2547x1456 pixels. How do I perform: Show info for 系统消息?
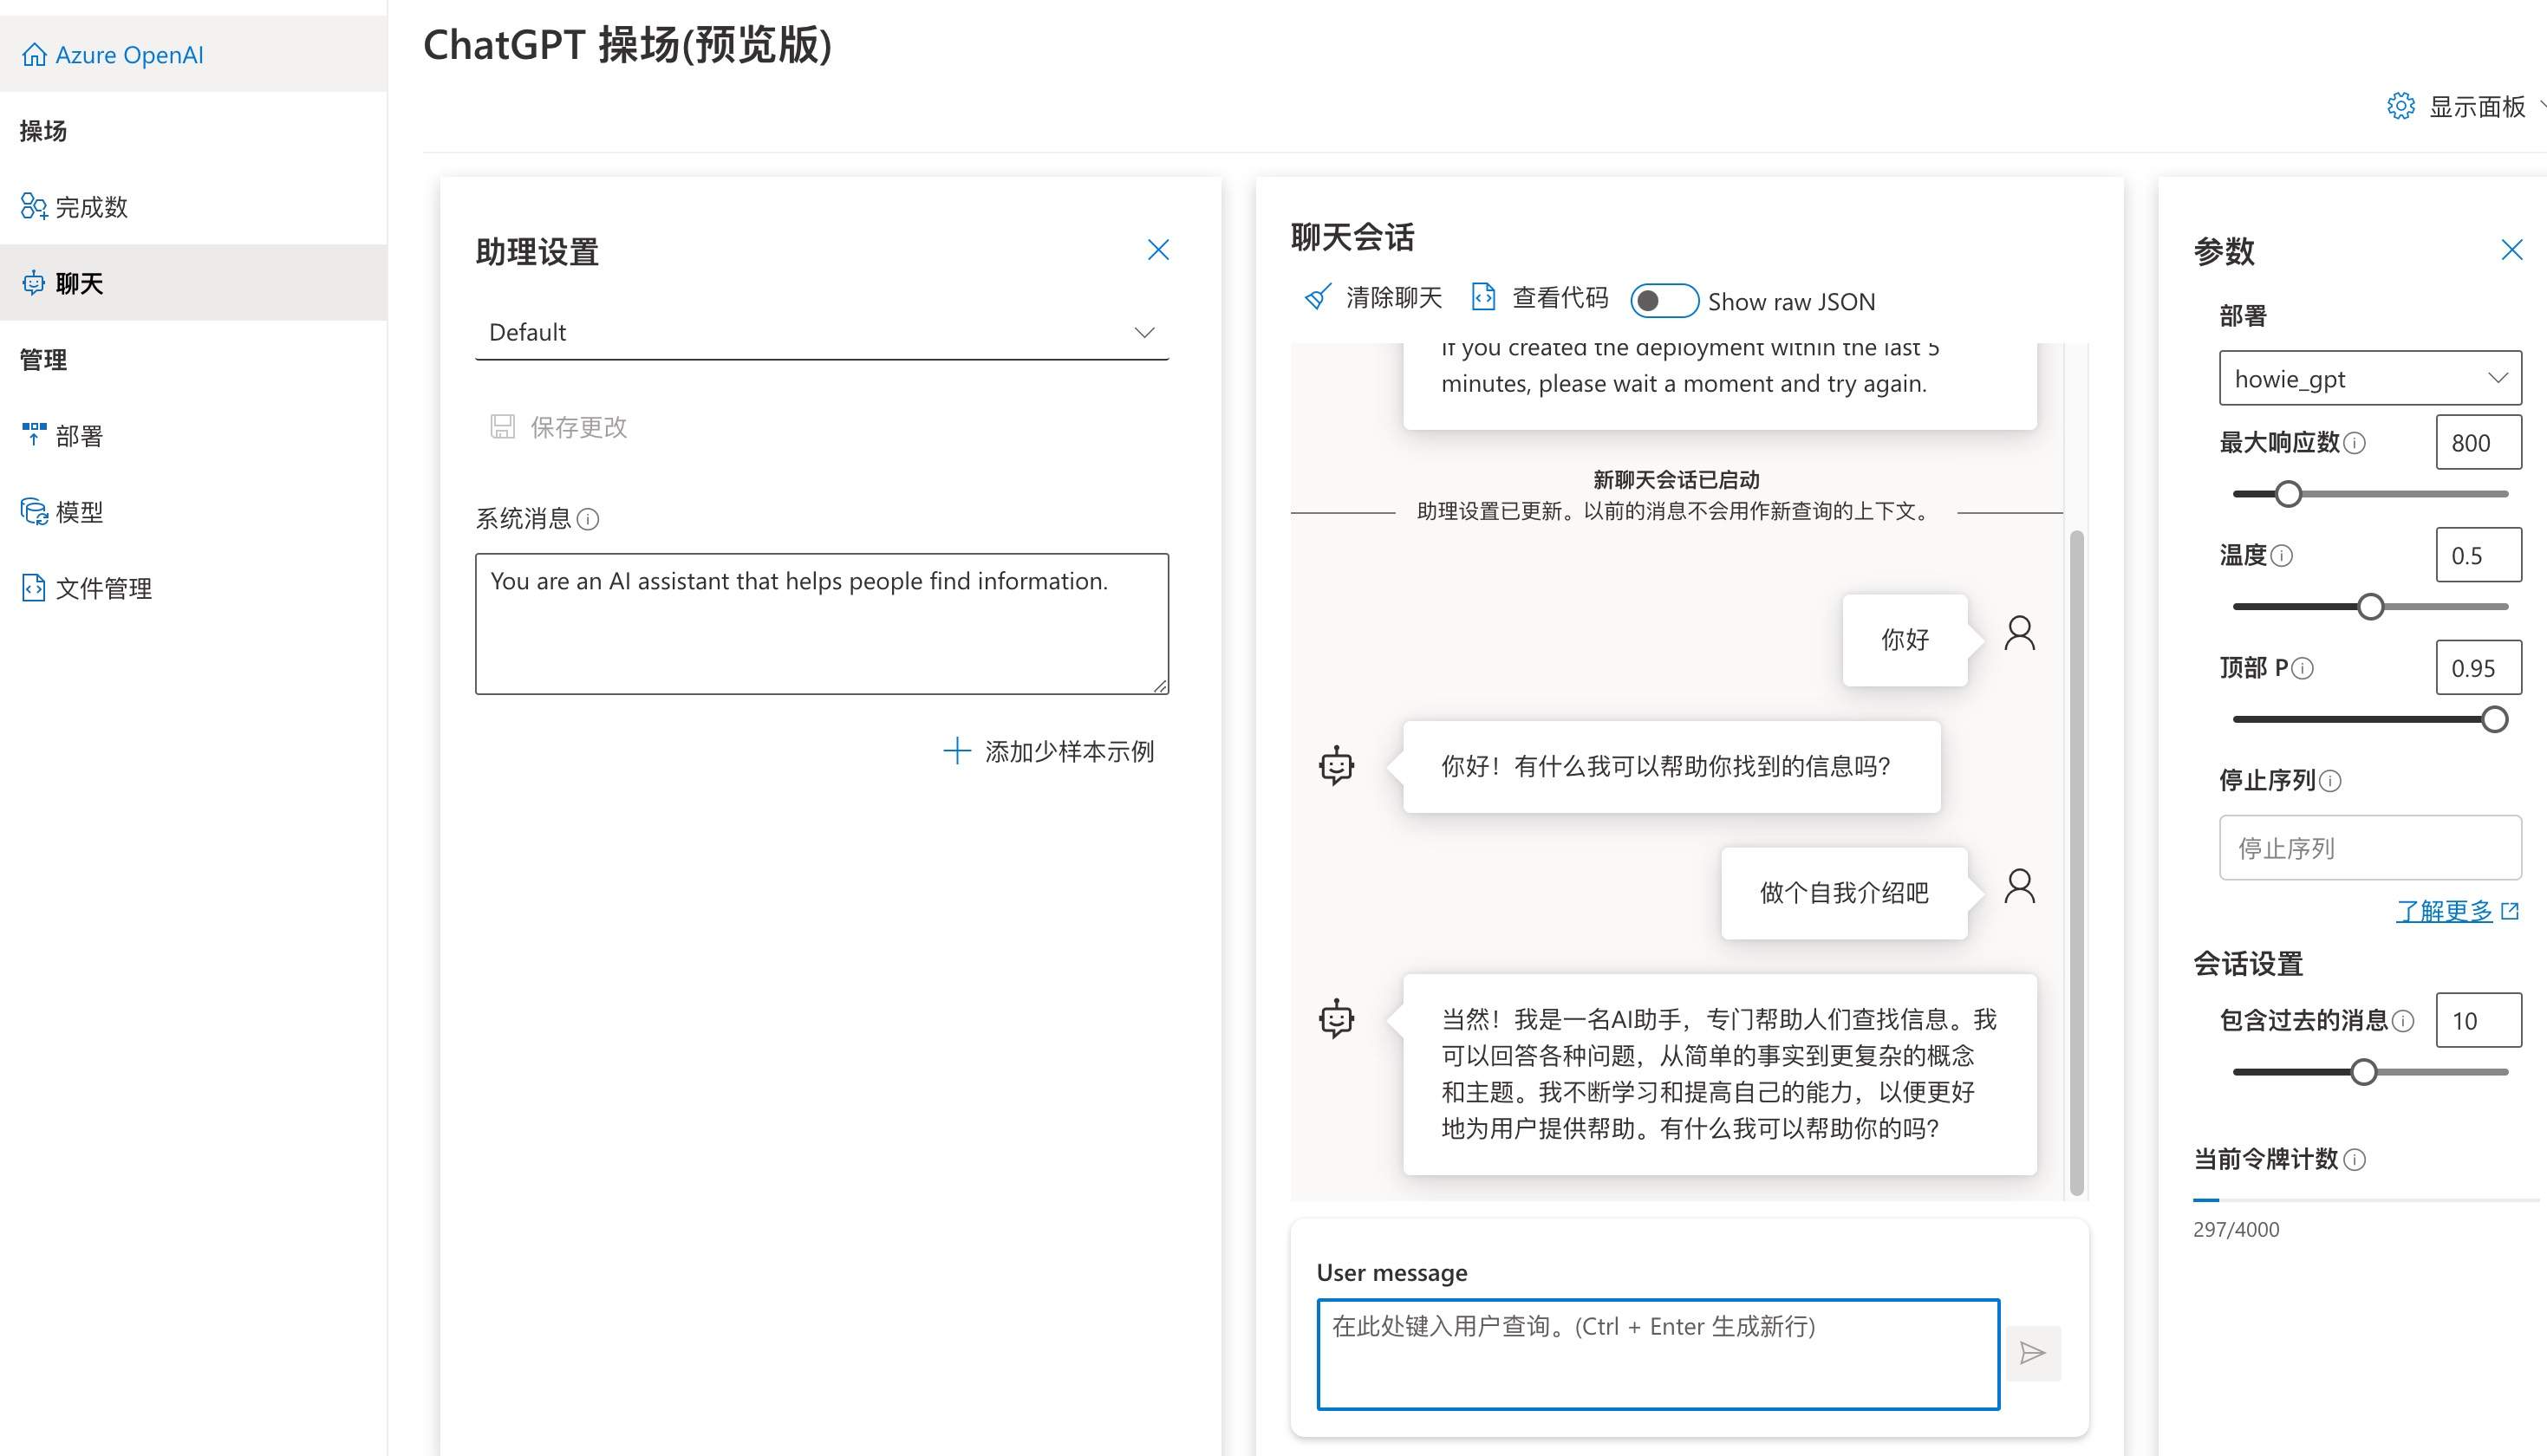[x=588, y=519]
